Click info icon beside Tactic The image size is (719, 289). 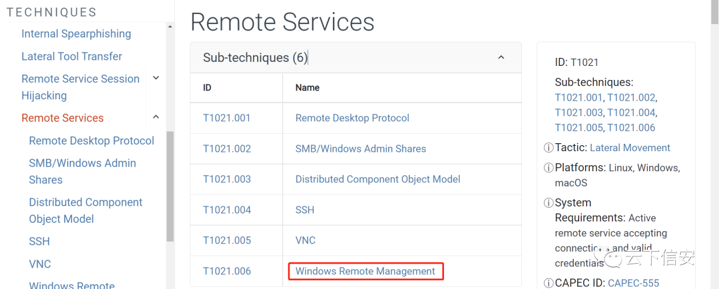[x=549, y=148]
